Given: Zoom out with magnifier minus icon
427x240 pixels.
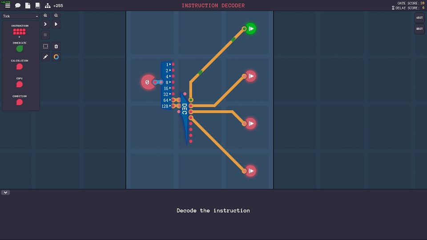Looking at the screenshot, I should tap(56, 16).
